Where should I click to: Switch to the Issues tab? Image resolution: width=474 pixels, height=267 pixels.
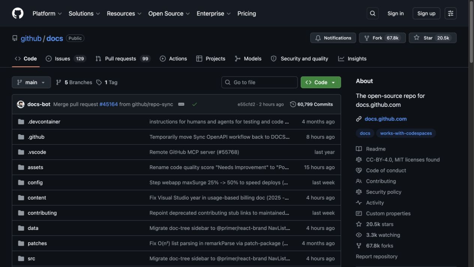coord(66,58)
